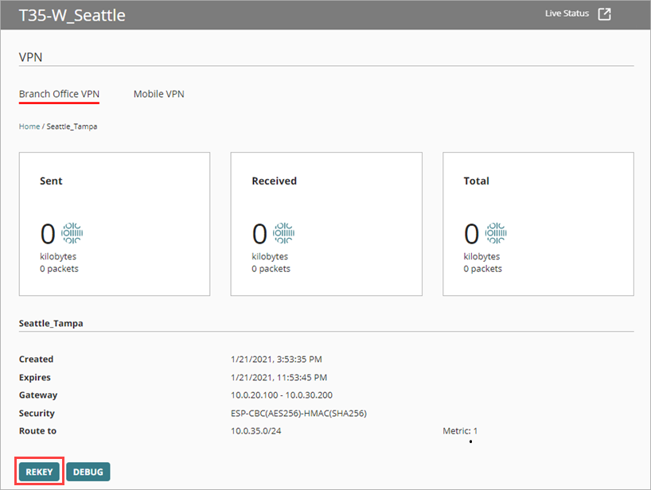
Task: Click the Live Status label
Action: point(567,14)
